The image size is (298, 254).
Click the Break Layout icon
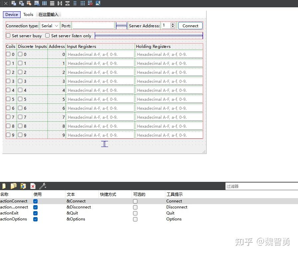click(x=90, y=3)
